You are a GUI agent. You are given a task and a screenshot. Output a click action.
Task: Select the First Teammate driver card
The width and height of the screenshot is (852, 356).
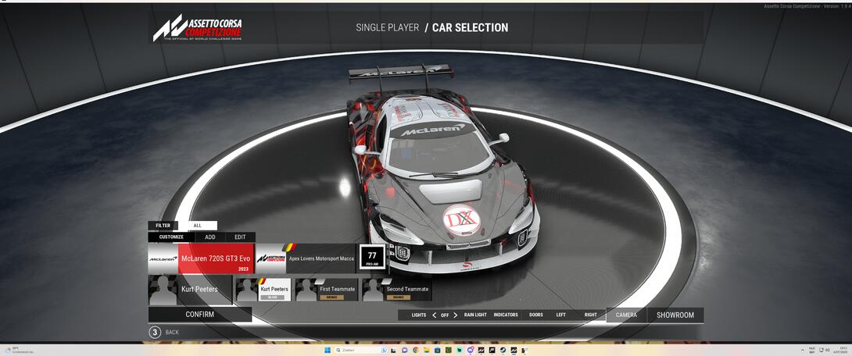click(x=326, y=290)
